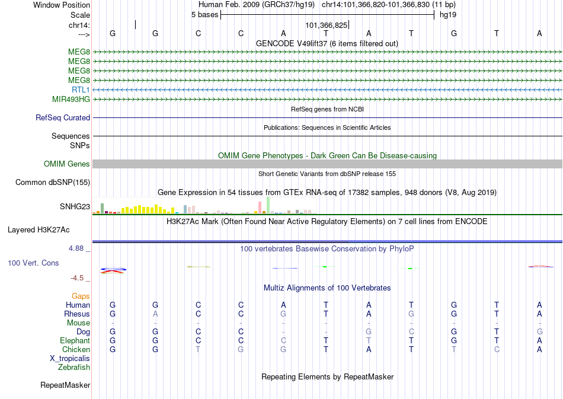Click the sequence direction arrow label

(x=84, y=34)
